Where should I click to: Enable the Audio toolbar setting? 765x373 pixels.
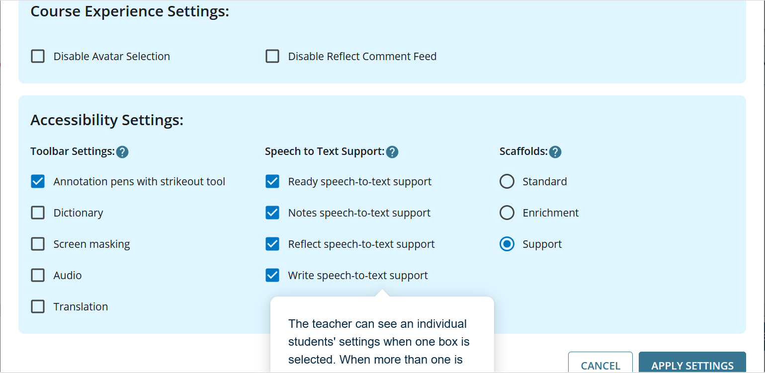(x=38, y=275)
